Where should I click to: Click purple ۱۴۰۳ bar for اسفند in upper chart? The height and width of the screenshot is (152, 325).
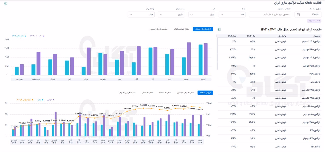click(206, 59)
